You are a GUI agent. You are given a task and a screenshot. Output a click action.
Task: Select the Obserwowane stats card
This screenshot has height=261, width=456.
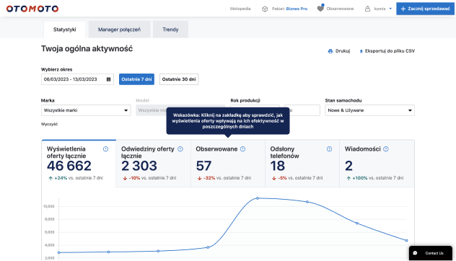coord(228,164)
